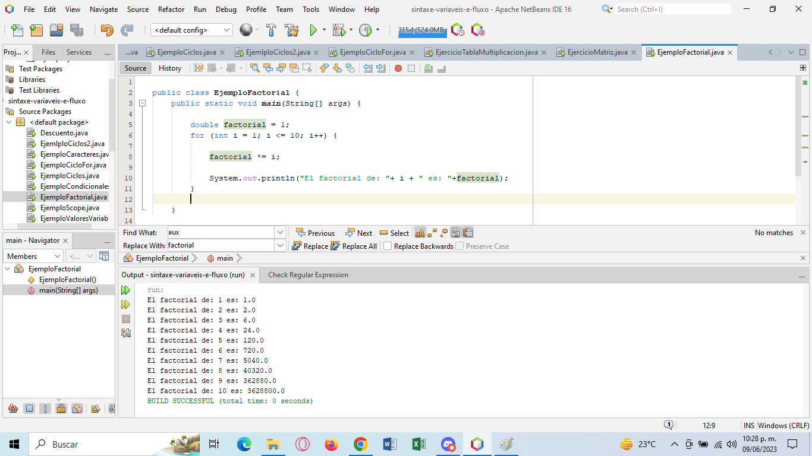Toggle Regular Expression option in find bar

[x=444, y=233]
